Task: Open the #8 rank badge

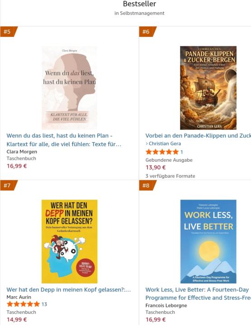Action: tap(147, 186)
